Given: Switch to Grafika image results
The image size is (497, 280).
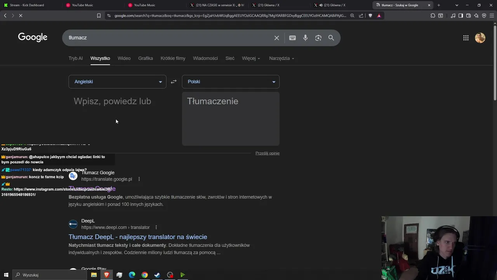Looking at the screenshot, I should click(146, 58).
